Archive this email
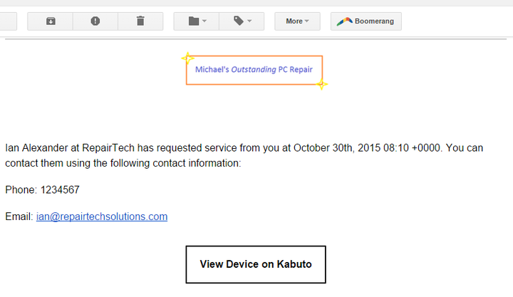 pyautogui.click(x=51, y=21)
